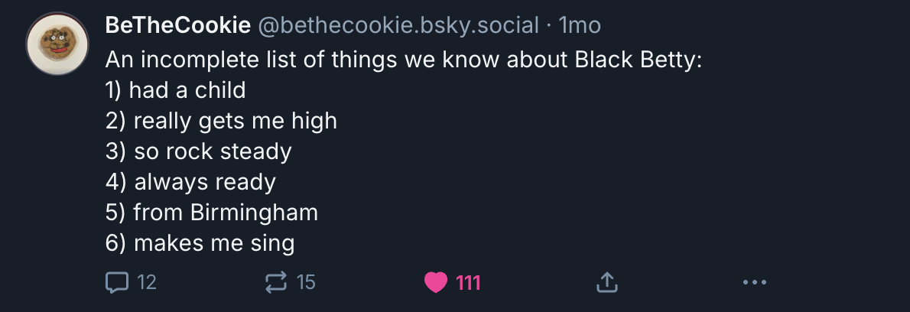The height and width of the screenshot is (312, 910).
Task: Click the '3) so rock steady' line
Action: tap(199, 152)
